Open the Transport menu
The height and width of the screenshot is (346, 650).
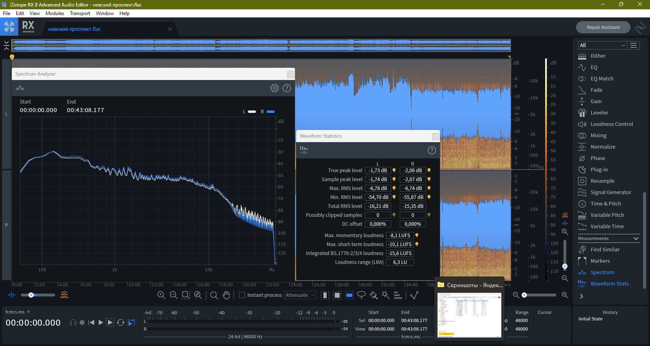click(80, 13)
